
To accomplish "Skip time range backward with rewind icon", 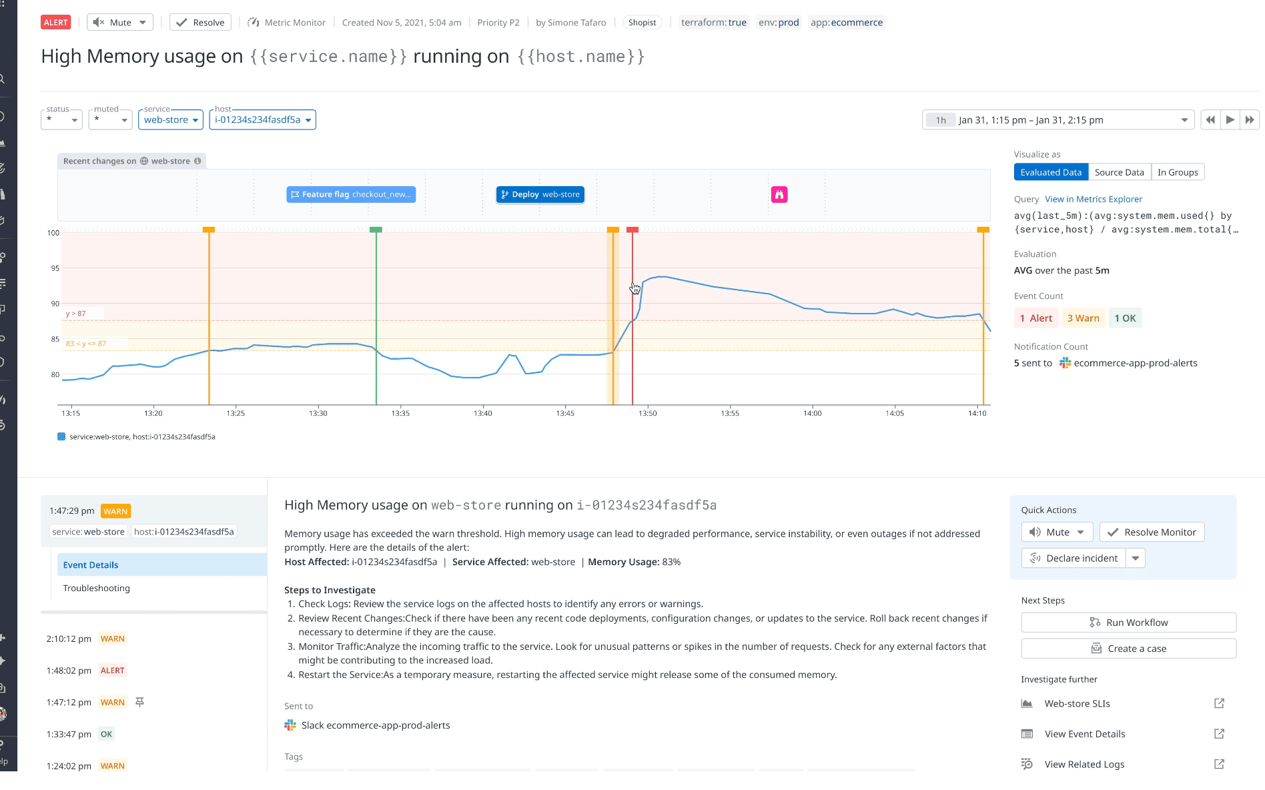I will coord(1210,120).
